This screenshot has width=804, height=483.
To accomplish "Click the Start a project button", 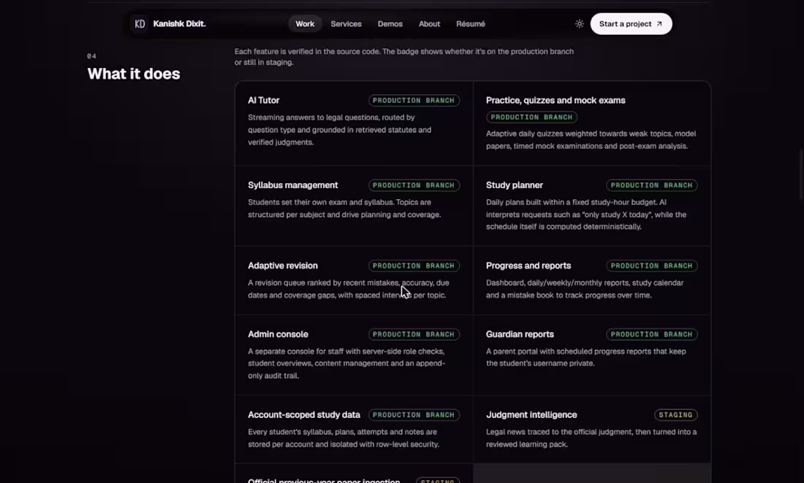I will coord(631,24).
